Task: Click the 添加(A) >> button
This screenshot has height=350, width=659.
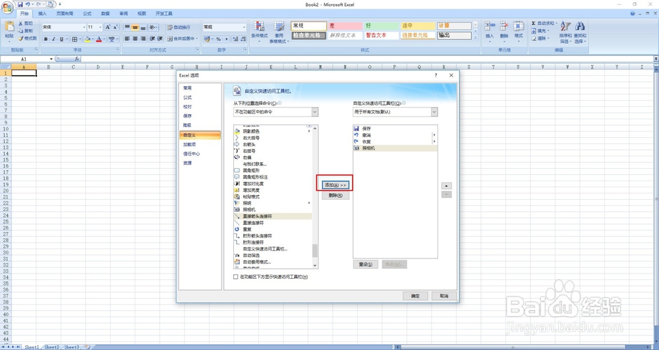Action: pyautogui.click(x=335, y=185)
